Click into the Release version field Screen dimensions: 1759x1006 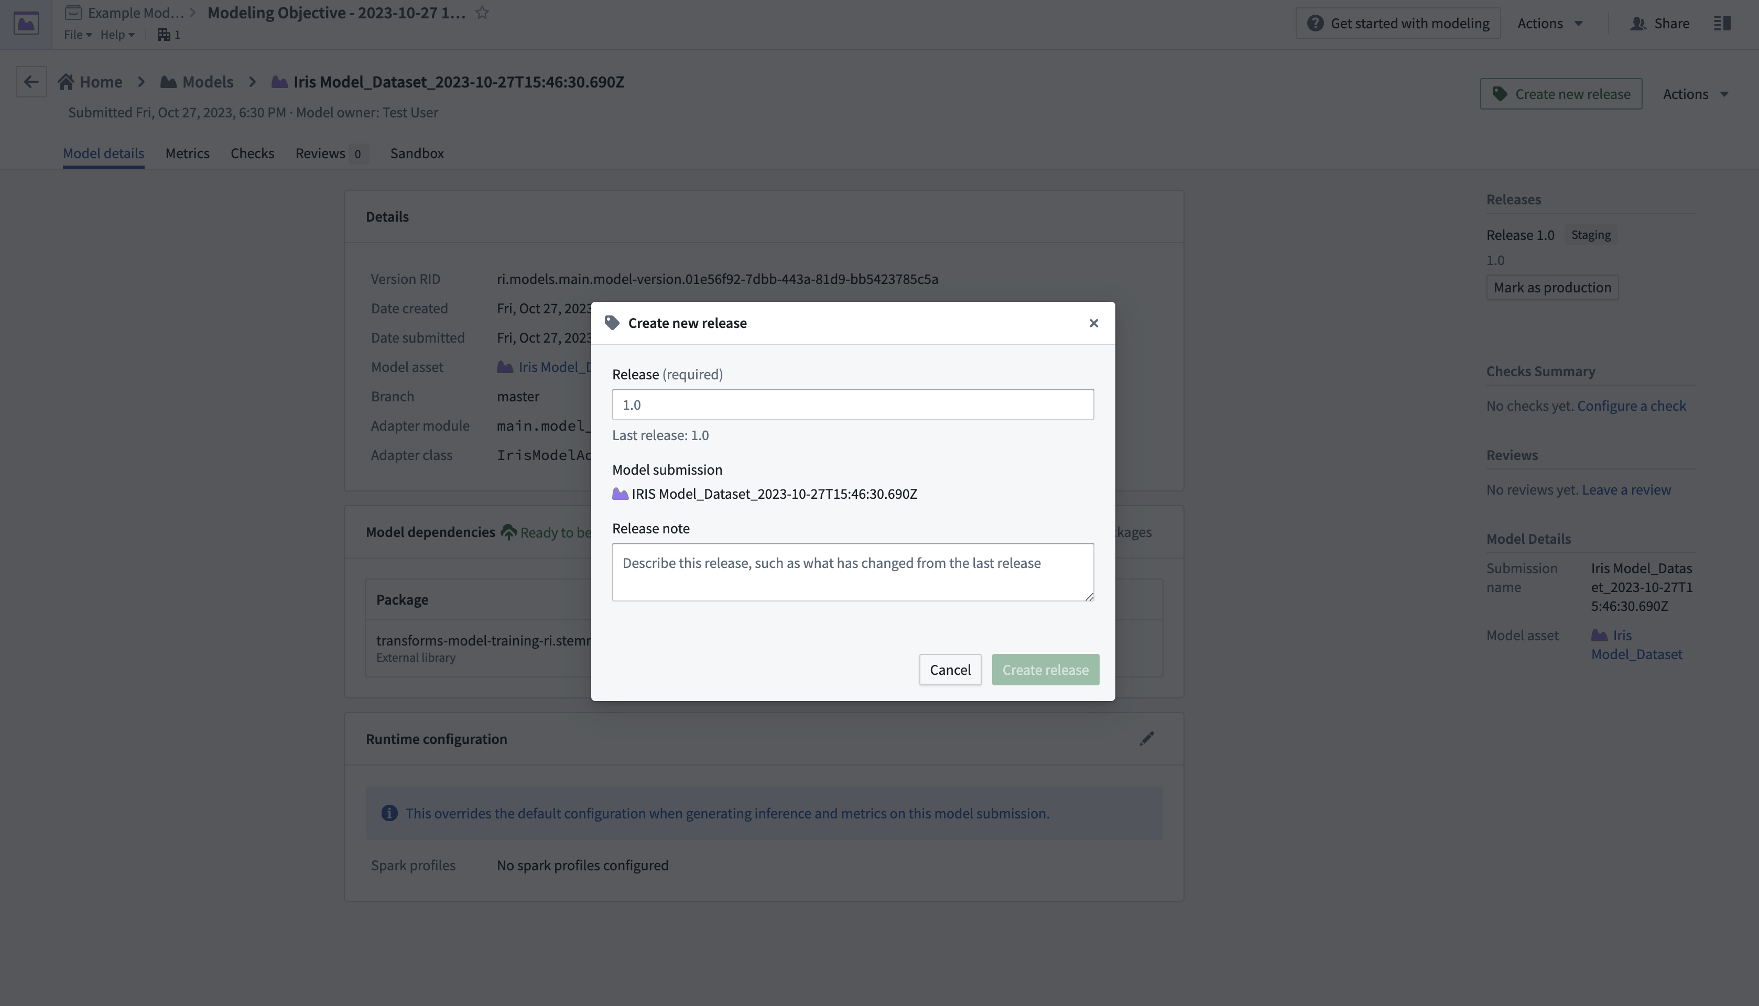pyautogui.click(x=853, y=404)
